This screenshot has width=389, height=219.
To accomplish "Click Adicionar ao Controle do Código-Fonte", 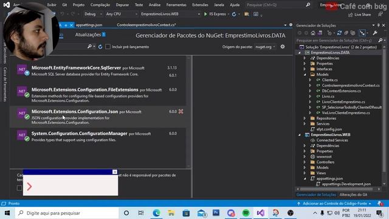I will coord(335,203).
